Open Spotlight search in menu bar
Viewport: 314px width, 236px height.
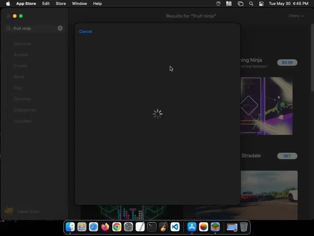coord(251,4)
